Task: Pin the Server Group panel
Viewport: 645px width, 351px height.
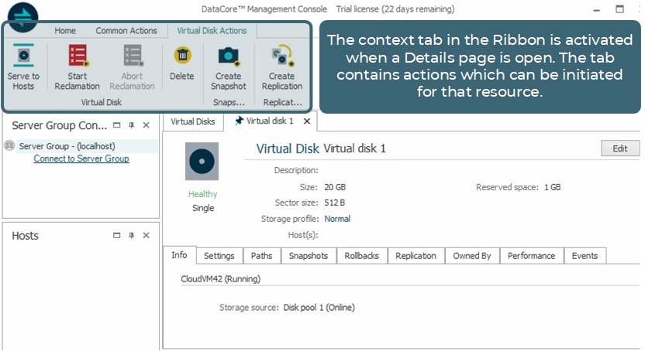Action: pyautogui.click(x=132, y=125)
